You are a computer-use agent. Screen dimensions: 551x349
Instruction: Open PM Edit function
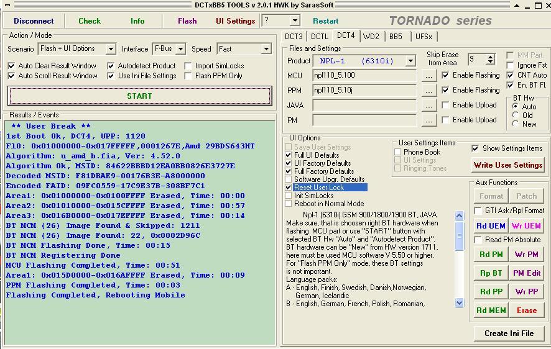[526, 273]
